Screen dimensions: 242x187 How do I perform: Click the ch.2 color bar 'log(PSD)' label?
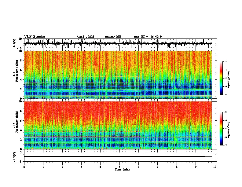pyautogui.click(x=229, y=130)
